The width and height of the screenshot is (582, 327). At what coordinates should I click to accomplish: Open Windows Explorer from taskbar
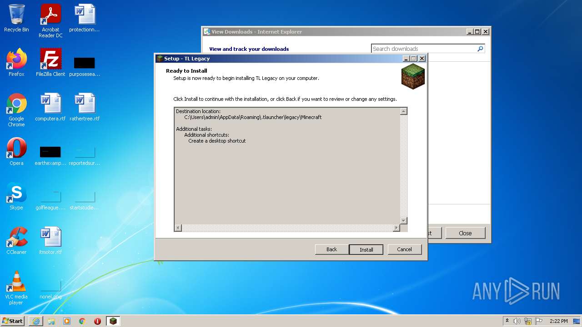click(x=51, y=321)
